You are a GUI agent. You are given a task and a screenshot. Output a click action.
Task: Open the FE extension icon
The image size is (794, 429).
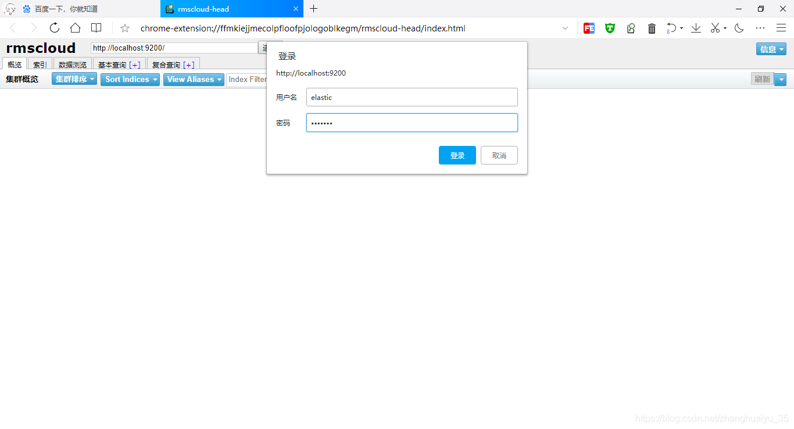589,28
